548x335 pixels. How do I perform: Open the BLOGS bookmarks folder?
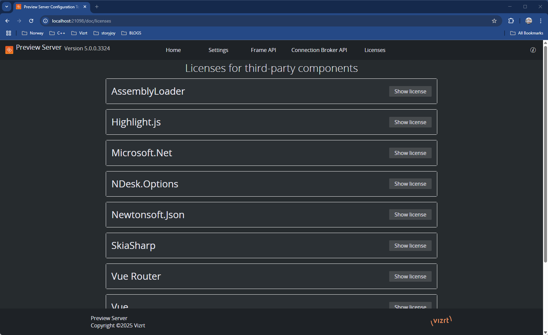tap(131, 33)
